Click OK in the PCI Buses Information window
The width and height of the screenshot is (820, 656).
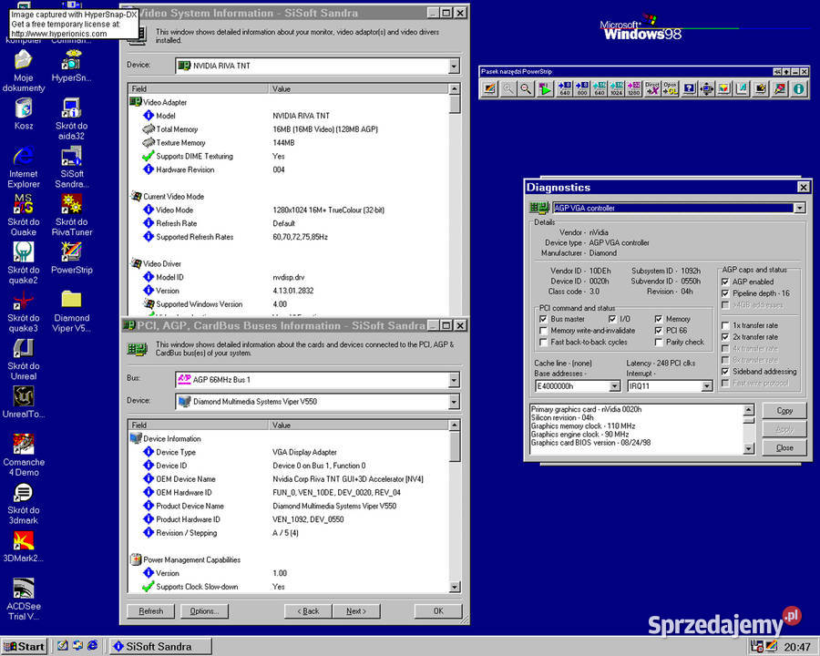coord(438,611)
